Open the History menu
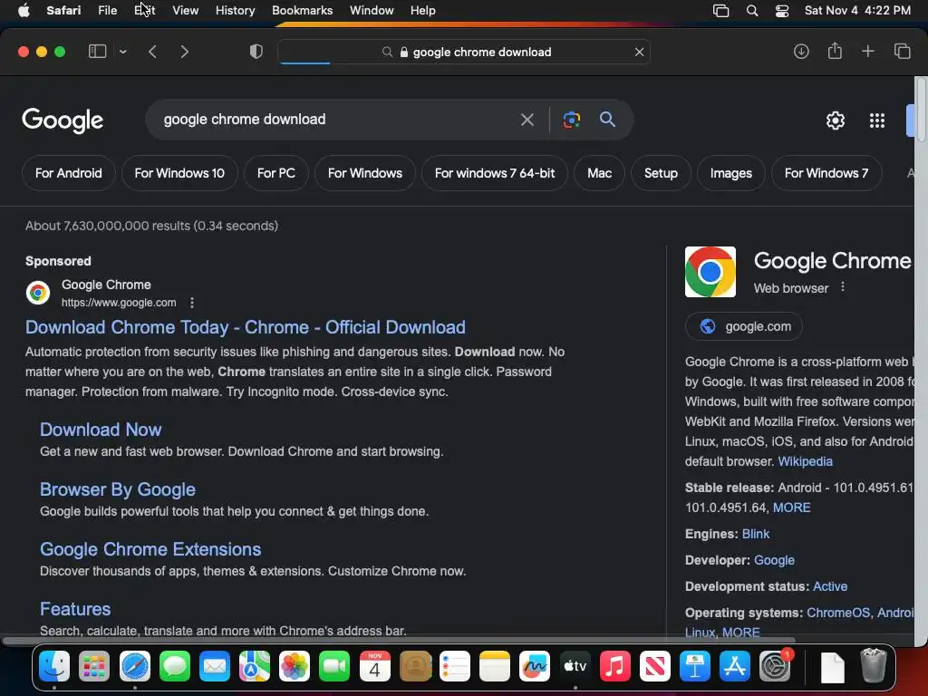Screen dimensions: 928x696 (235, 11)
